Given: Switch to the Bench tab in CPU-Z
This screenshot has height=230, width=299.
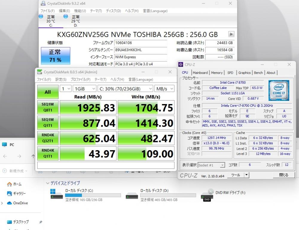Looking at the screenshot, I should [x=258, y=73].
